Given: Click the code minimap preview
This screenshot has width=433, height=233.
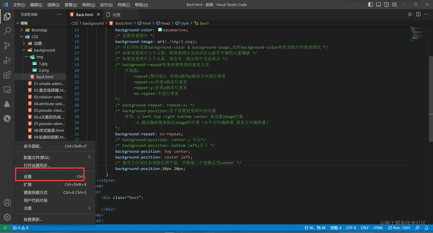Looking at the screenshot, I should 419,34.
